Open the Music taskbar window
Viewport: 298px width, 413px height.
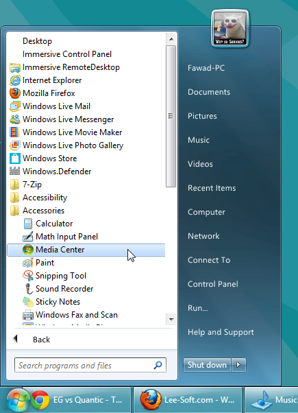coord(271,400)
